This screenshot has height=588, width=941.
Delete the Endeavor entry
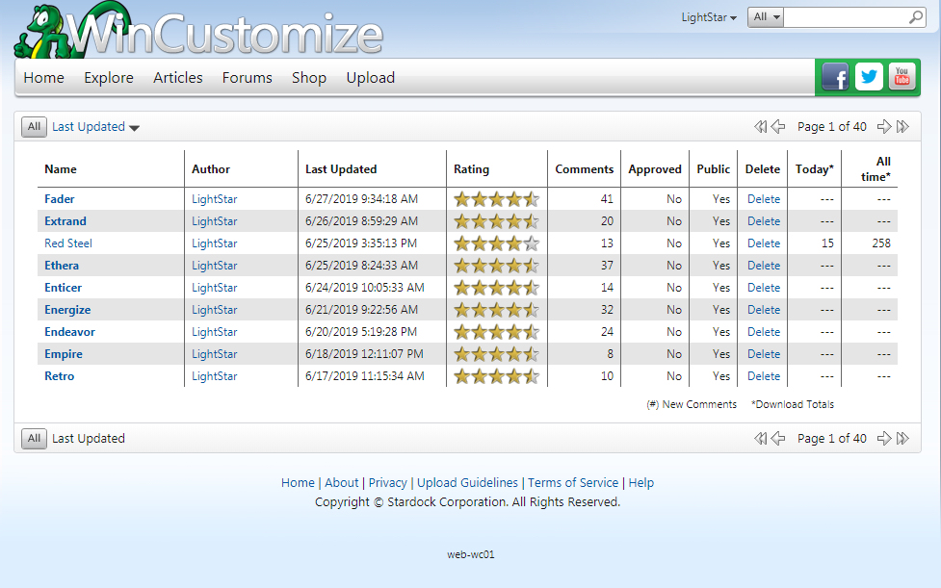tap(764, 332)
